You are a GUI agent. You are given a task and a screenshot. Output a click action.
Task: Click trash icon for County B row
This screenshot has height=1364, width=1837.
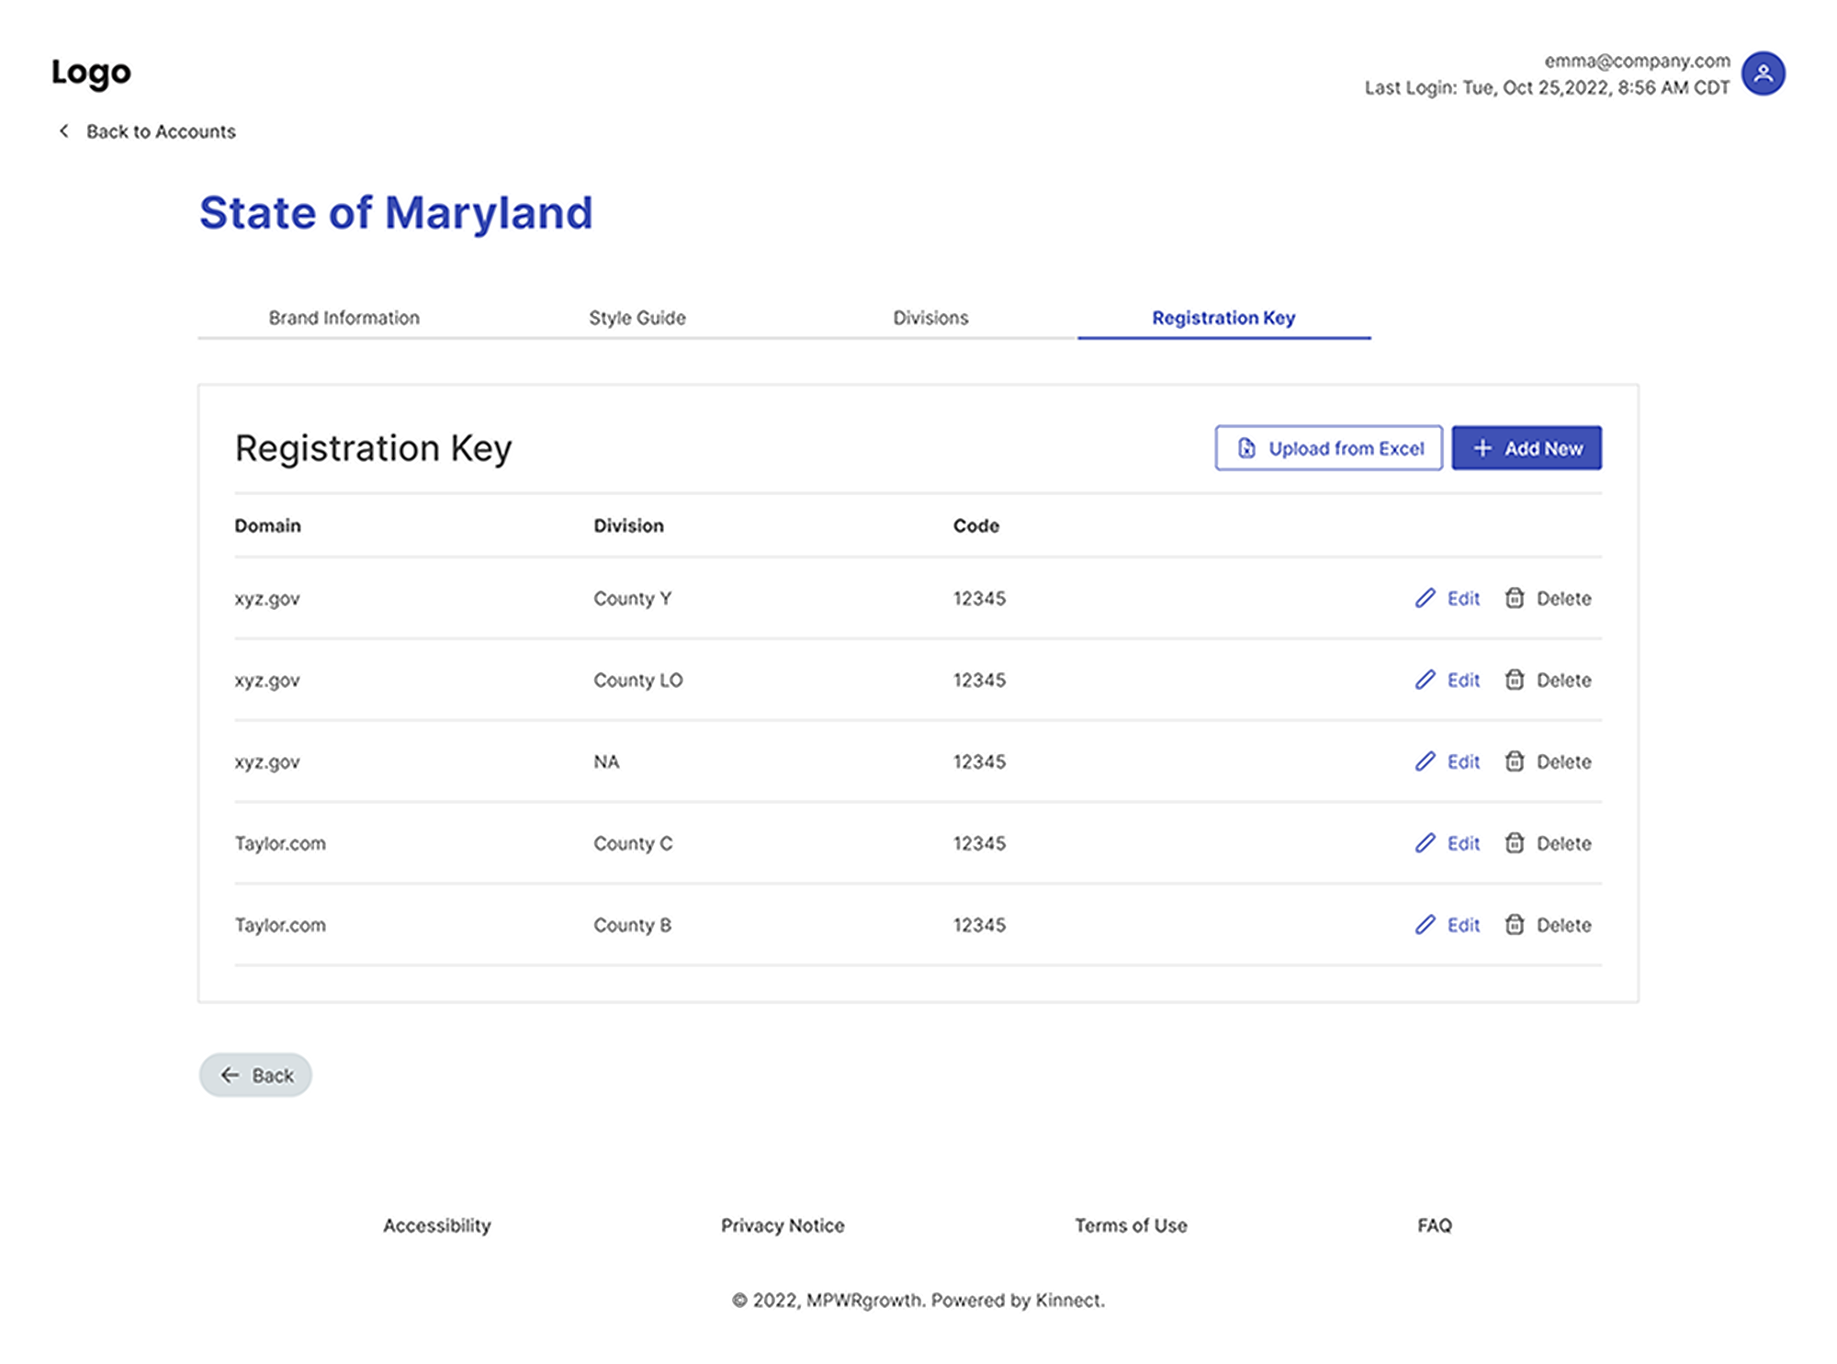coord(1514,925)
